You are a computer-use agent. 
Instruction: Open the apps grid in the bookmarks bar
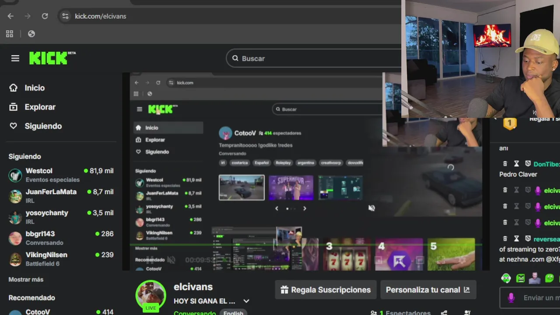click(10, 34)
